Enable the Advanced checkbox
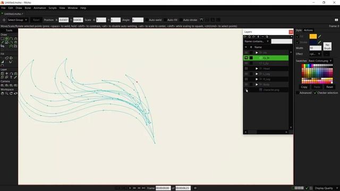Viewport: 340px width, 191px height. (x=297, y=93)
